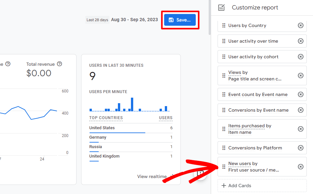
Task: Open the View realtime link
Action: [x=152, y=176]
